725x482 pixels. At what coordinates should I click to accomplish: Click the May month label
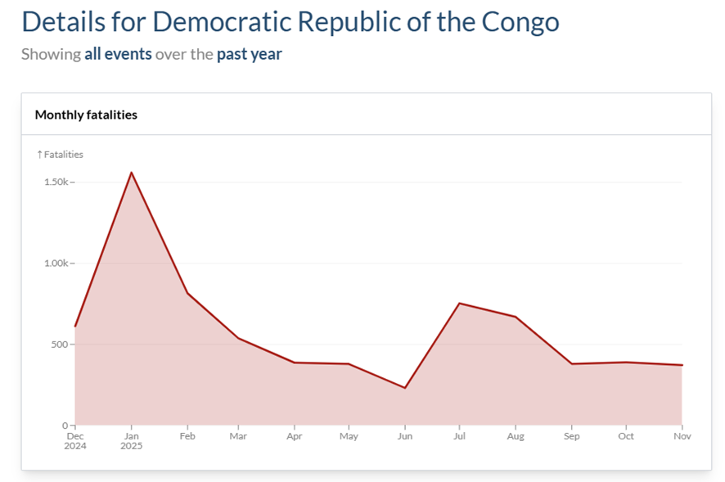[x=350, y=436]
